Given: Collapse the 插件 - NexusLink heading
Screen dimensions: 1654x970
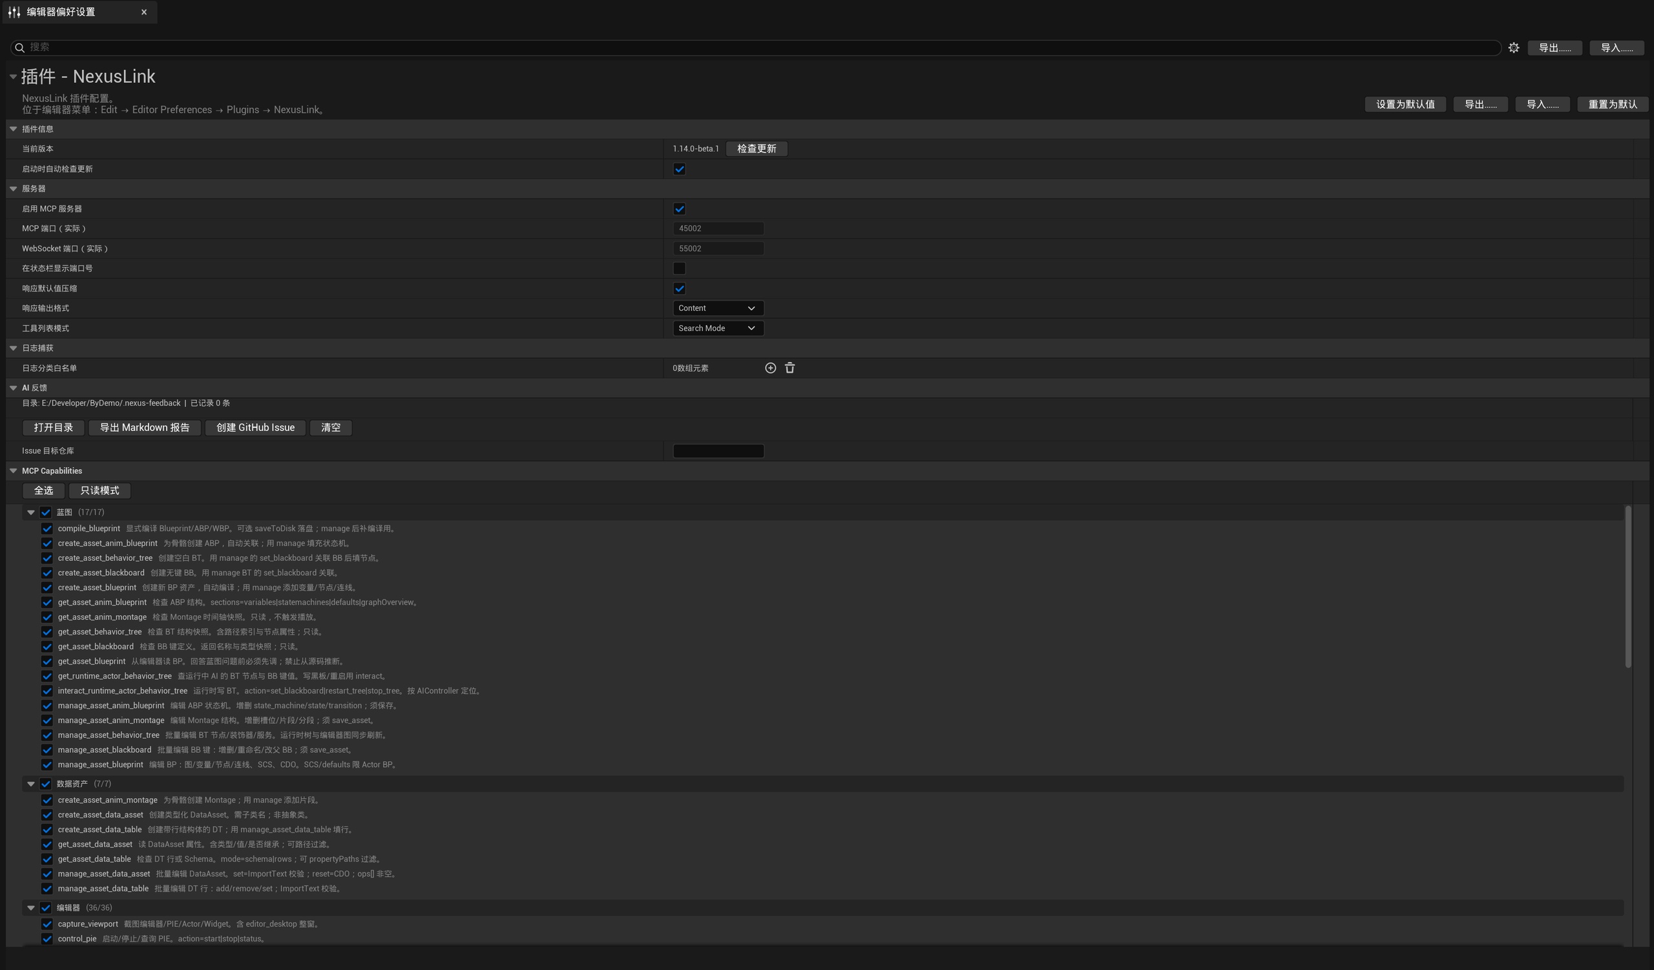Looking at the screenshot, I should 13,77.
